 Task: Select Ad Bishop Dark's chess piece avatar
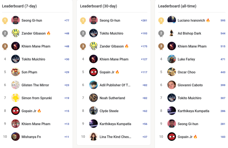point(172,33)
